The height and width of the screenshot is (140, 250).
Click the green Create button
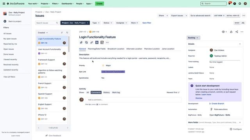[100, 3]
